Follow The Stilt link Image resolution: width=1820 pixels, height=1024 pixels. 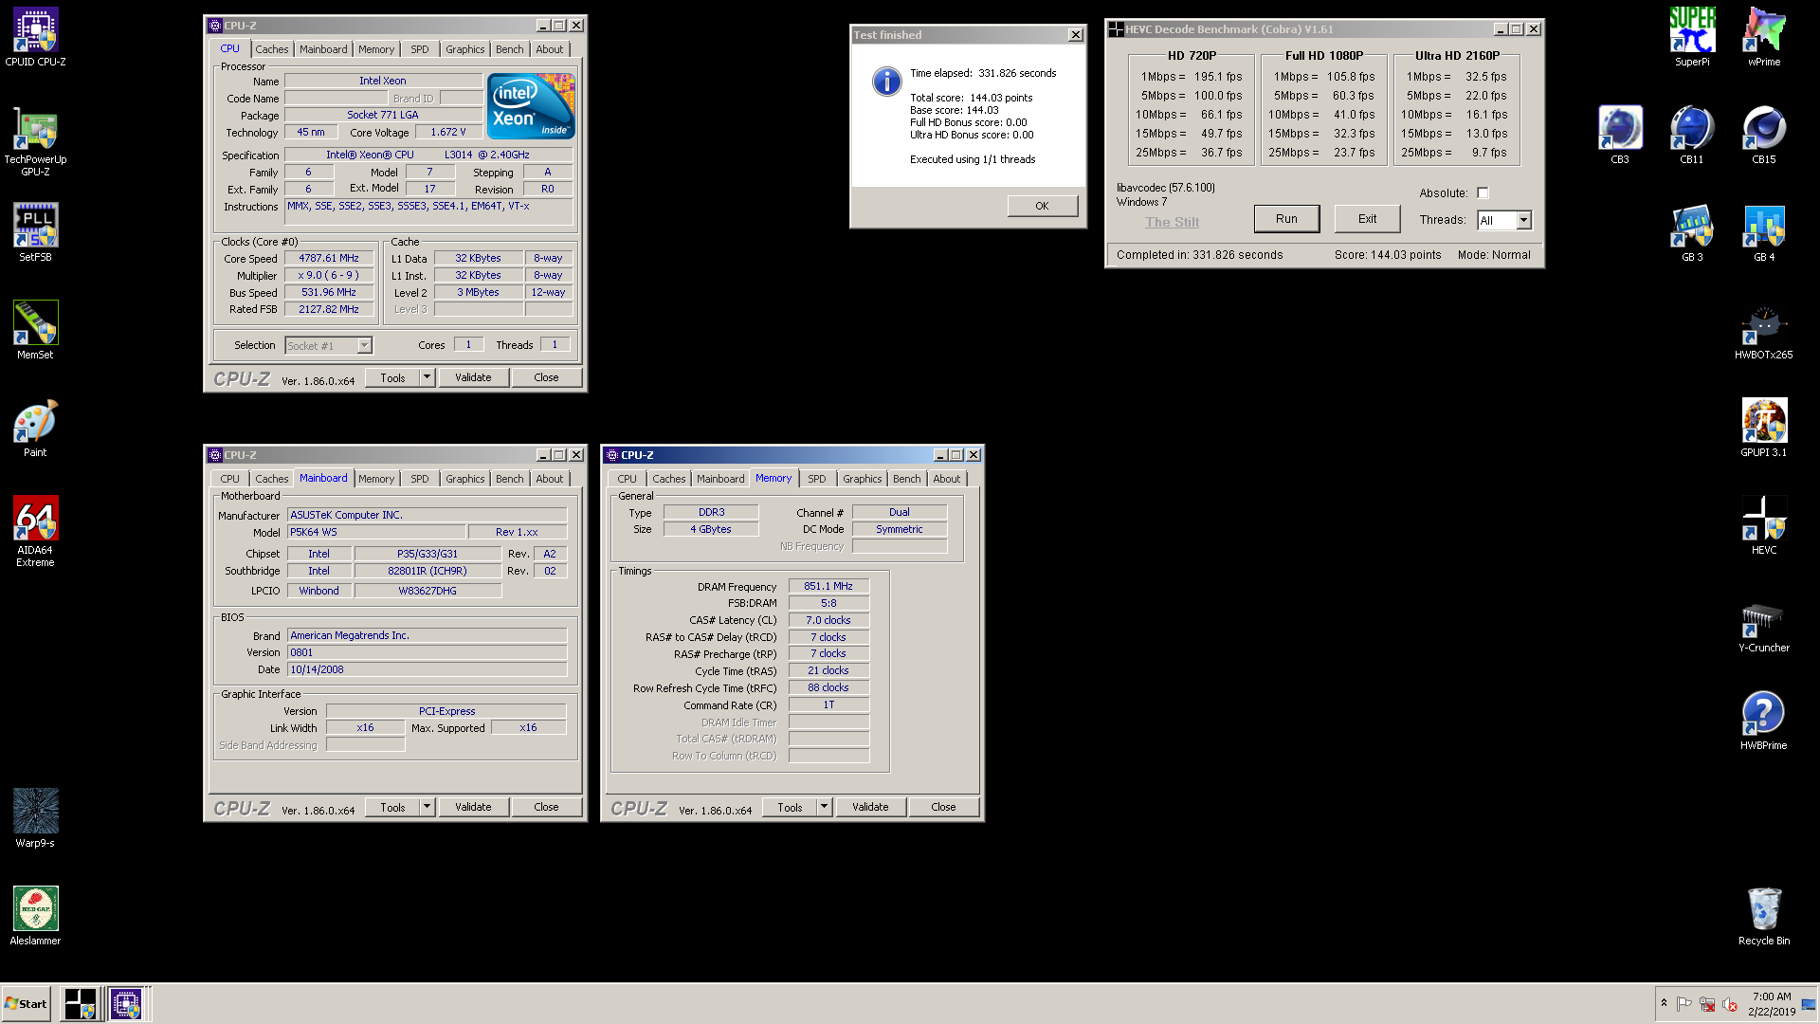pos(1172,222)
